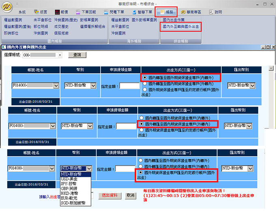Image resolution: width=276 pixels, height=213 pixels.
Task: Choose HKD-港幣 from the currency list
Action: click(75, 193)
